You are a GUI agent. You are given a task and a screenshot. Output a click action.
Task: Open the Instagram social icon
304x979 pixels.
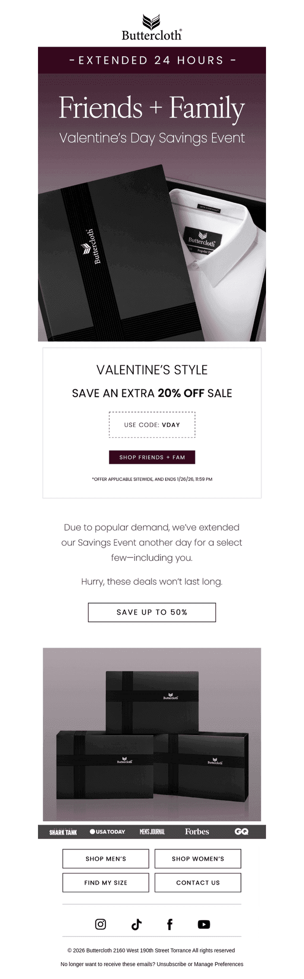[101, 924]
